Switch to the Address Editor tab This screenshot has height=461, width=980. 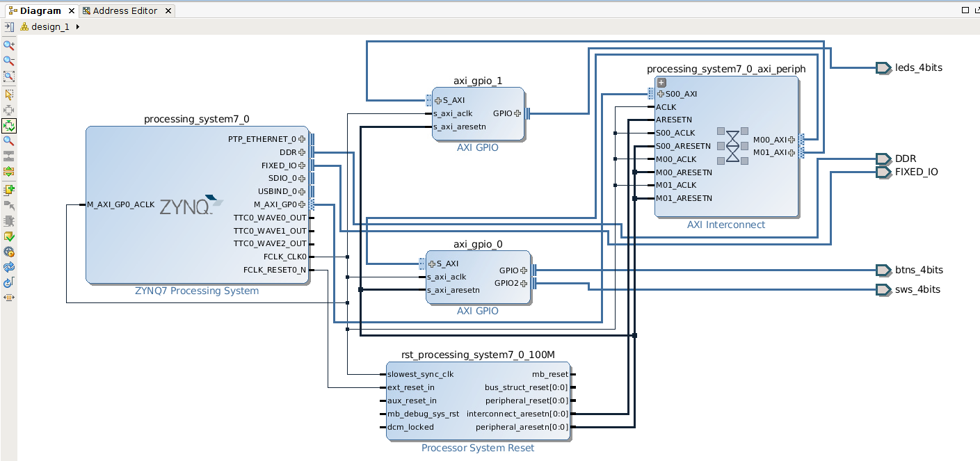pos(125,10)
